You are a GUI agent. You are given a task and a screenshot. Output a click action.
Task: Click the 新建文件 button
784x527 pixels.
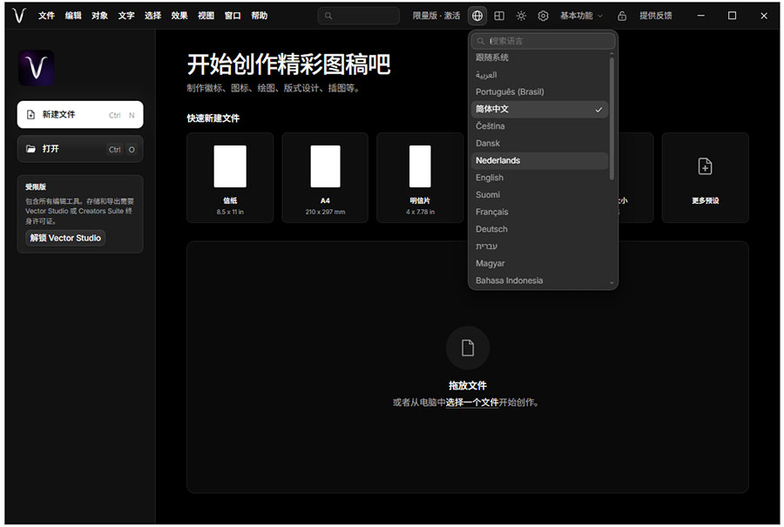click(80, 114)
